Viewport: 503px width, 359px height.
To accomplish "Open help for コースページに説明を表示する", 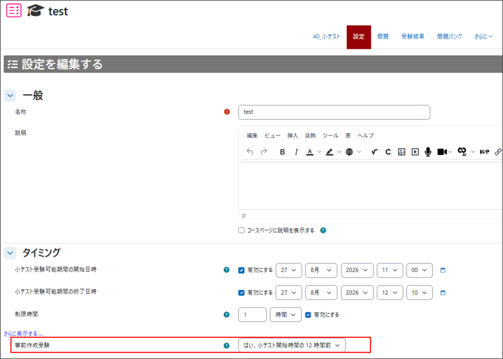I will point(323,230).
